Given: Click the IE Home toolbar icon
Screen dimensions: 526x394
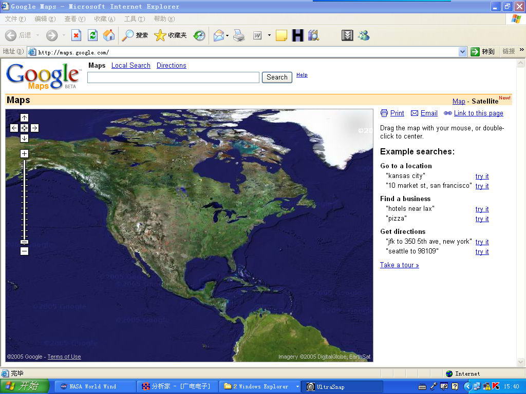Looking at the screenshot, I should point(109,35).
